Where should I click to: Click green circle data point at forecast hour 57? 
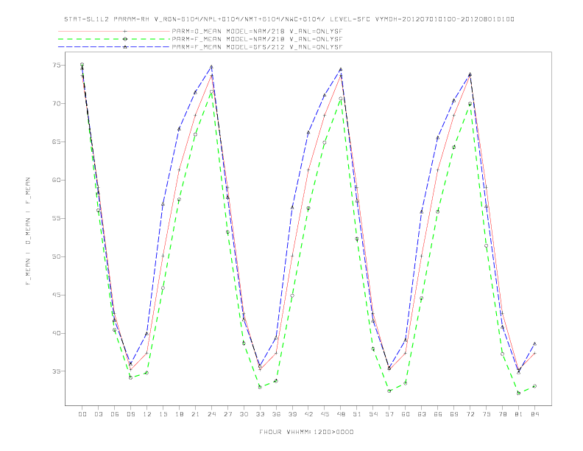[389, 391]
